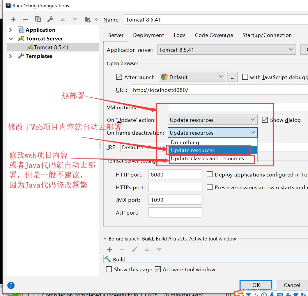Dismiss the dialog with Cancel
Viewport: 308px width, 296px height.
point(292,285)
